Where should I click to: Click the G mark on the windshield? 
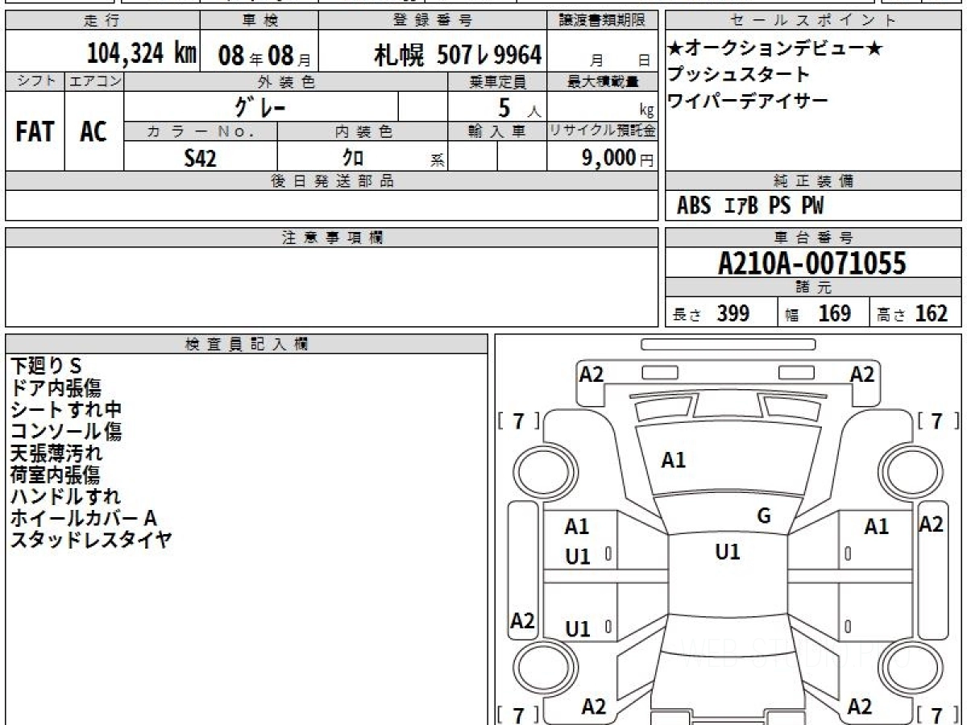[764, 516]
